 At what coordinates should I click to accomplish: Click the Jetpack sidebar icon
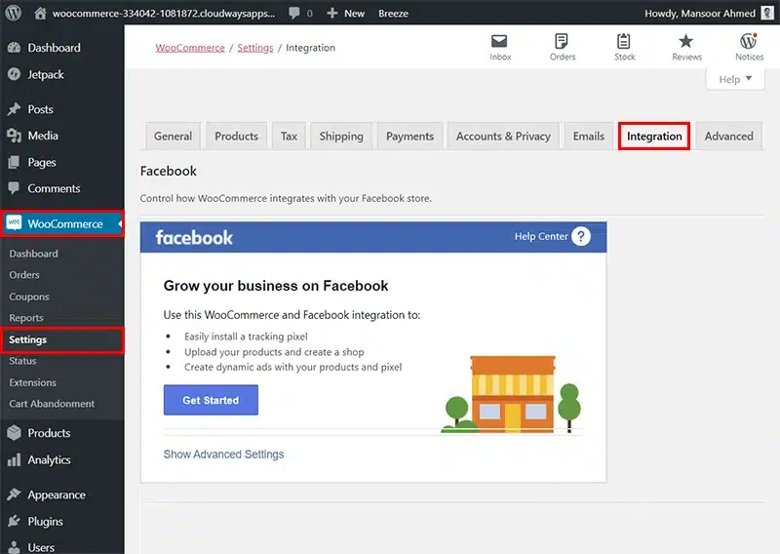point(15,74)
